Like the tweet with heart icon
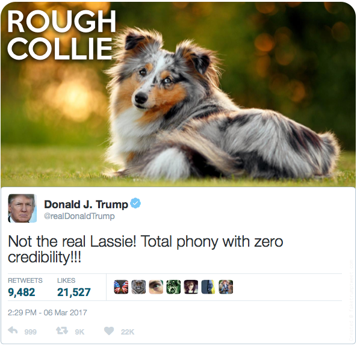 (109, 331)
